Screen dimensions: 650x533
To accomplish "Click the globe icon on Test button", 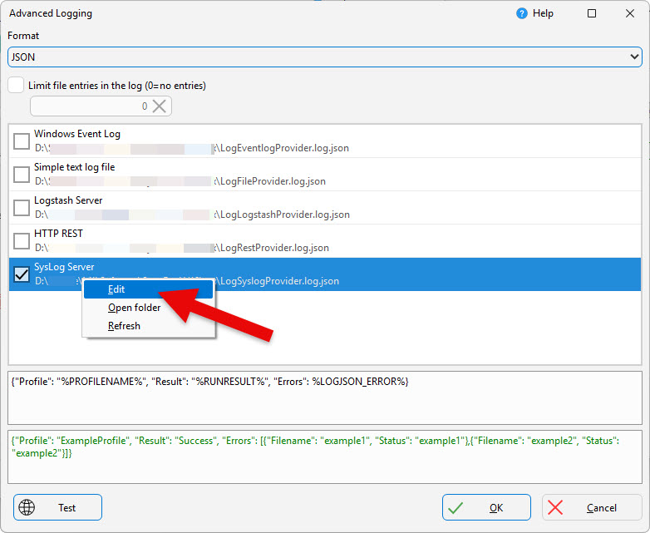I will click(x=26, y=507).
